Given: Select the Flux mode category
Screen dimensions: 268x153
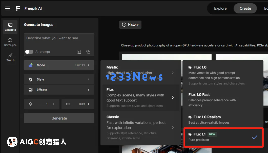Looking at the screenshot, I should (x=141, y=98).
